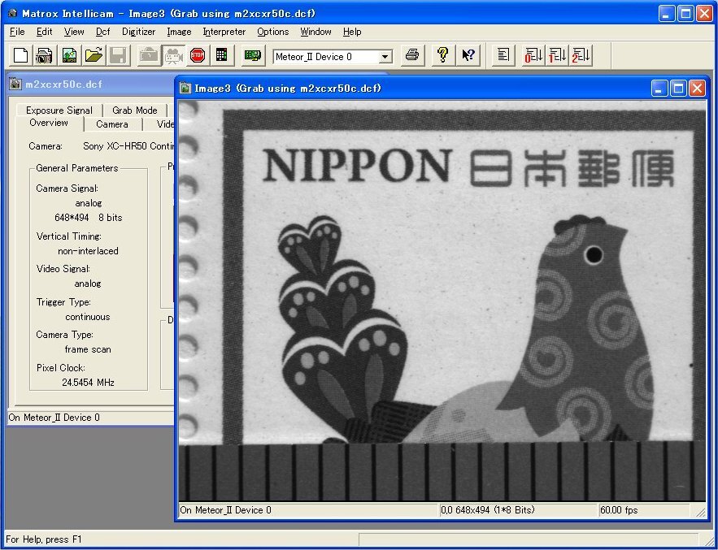
Task: Click the New document toolbar icon
Action: pos(20,56)
